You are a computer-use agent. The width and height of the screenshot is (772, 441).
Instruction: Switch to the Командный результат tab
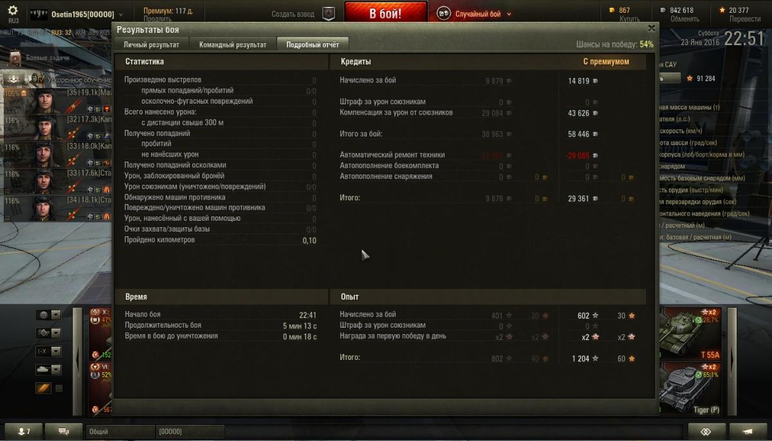coord(233,44)
